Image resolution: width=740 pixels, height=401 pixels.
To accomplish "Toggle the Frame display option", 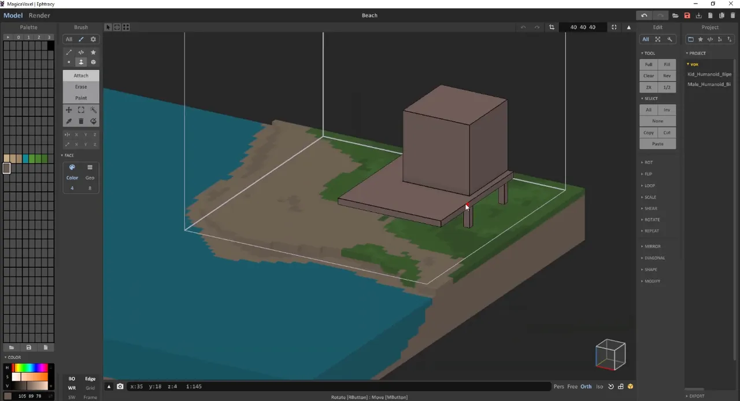I will point(90,398).
